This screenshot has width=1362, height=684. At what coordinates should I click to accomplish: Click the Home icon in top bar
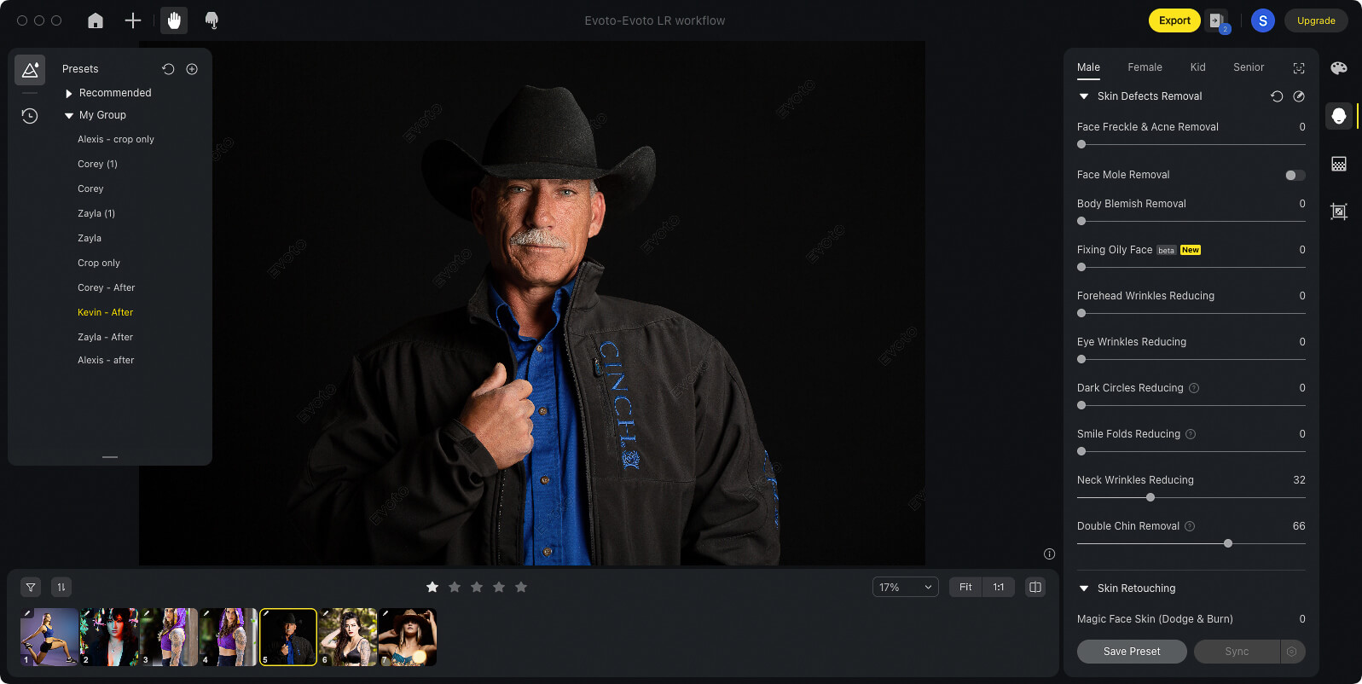point(96,20)
